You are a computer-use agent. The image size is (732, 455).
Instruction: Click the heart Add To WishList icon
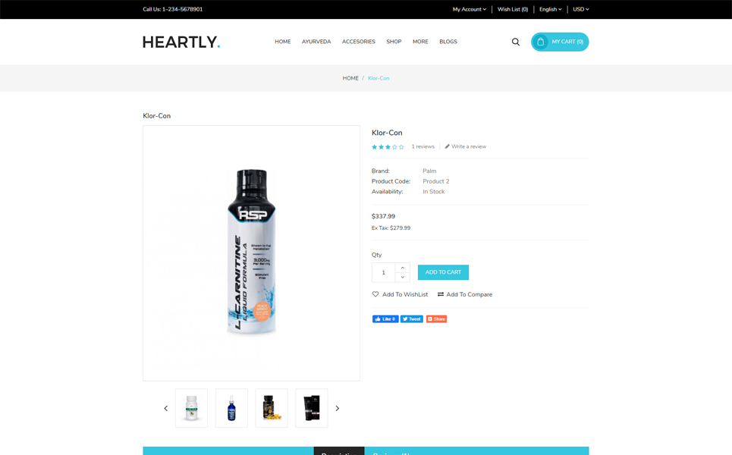coord(375,294)
